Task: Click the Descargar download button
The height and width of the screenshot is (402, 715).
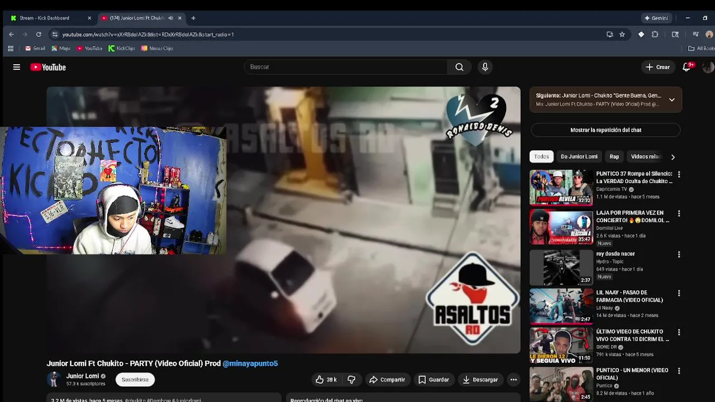Action: pyautogui.click(x=480, y=380)
